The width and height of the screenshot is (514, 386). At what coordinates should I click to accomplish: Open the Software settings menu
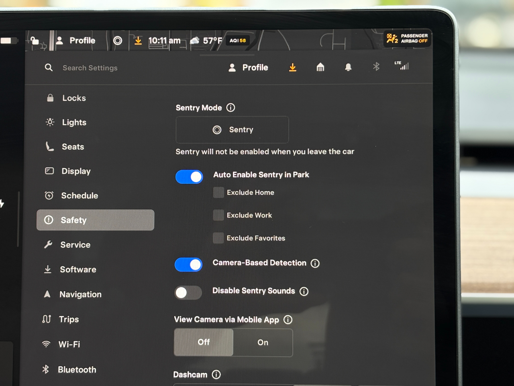pos(78,269)
